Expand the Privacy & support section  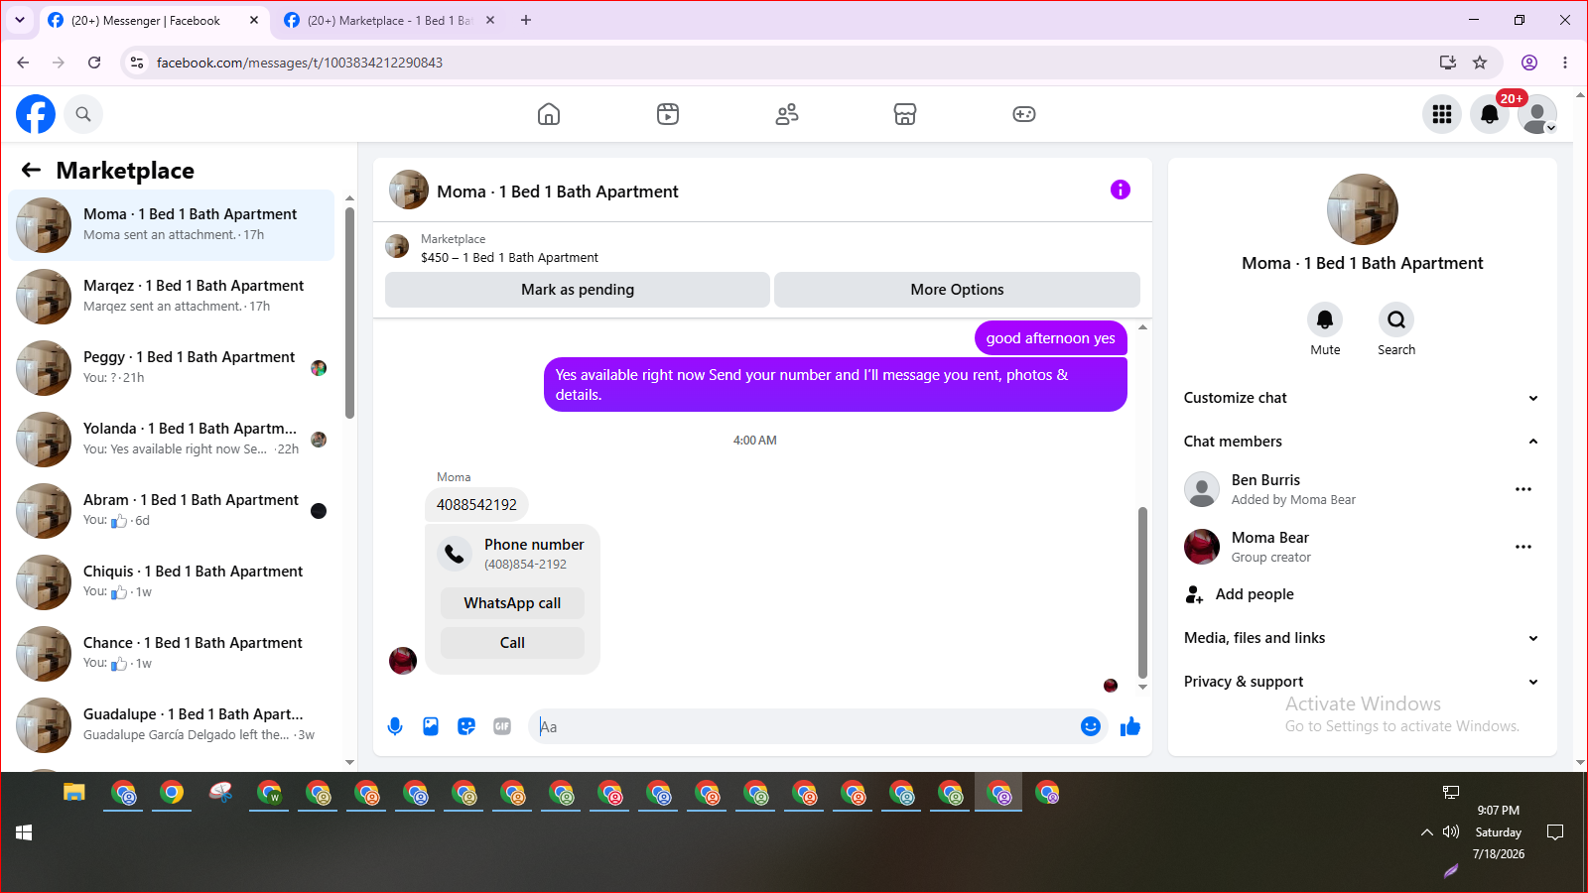pyautogui.click(x=1362, y=682)
